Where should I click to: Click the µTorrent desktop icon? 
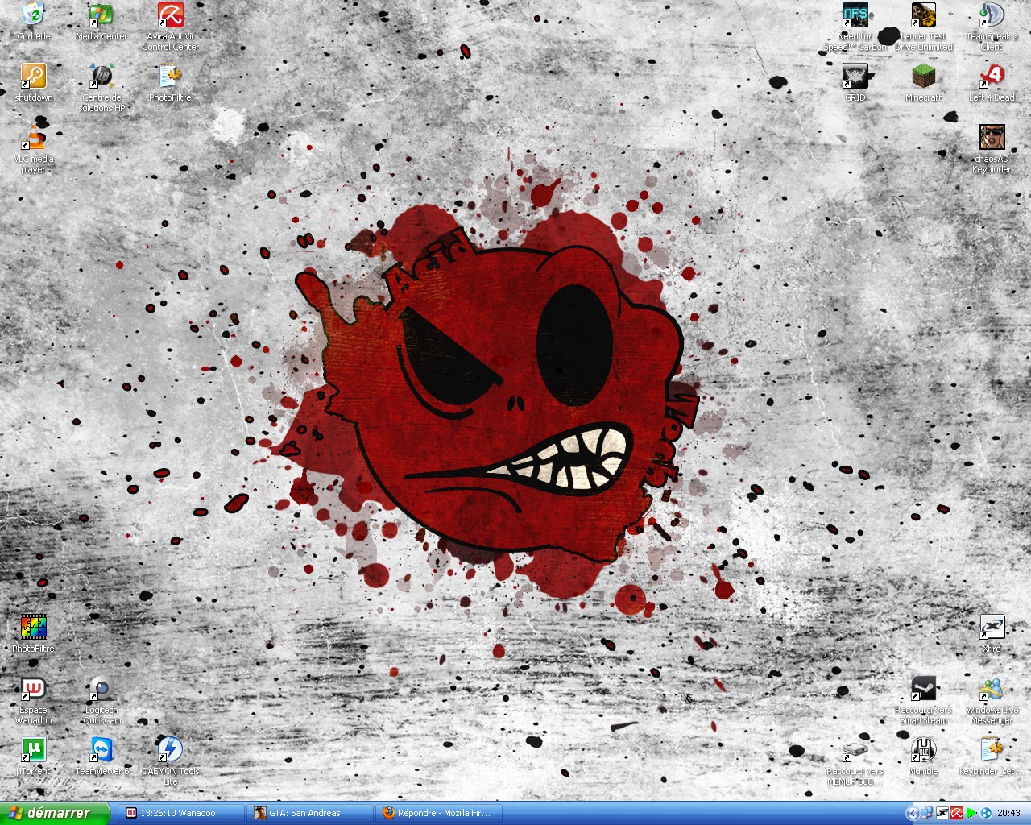(33, 750)
